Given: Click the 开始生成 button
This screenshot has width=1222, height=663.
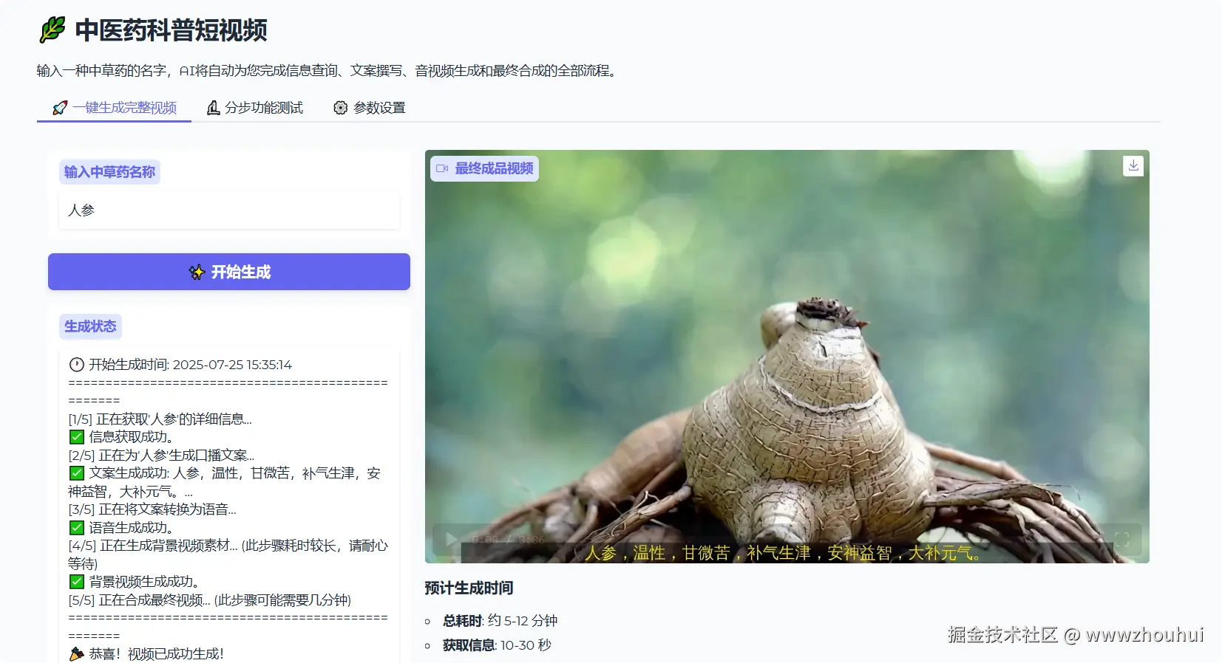Looking at the screenshot, I should pos(229,272).
